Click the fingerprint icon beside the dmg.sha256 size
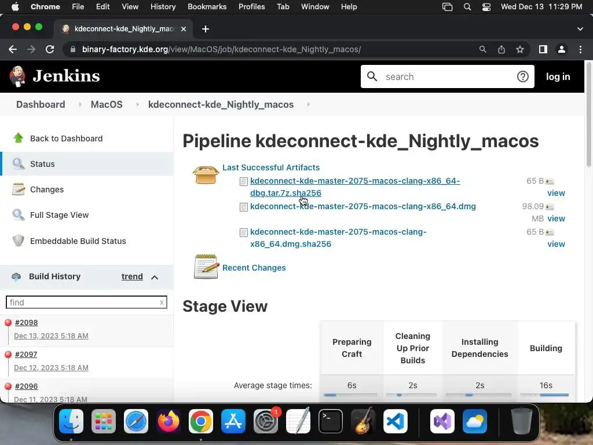593x445 pixels. click(x=550, y=232)
